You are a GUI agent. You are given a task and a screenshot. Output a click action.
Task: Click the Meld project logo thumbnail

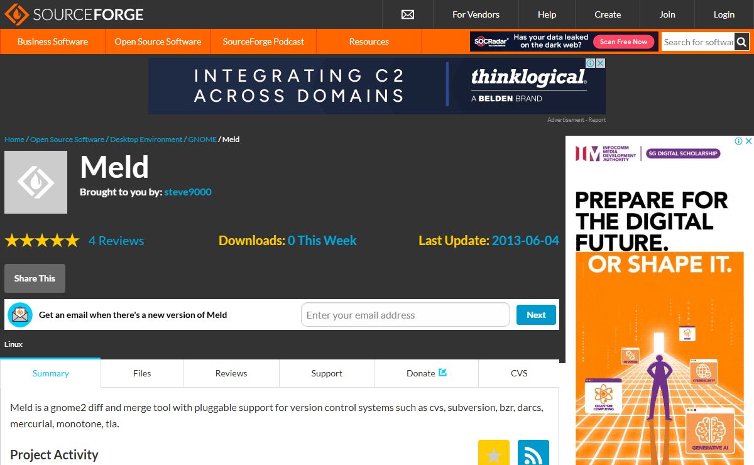(x=36, y=182)
